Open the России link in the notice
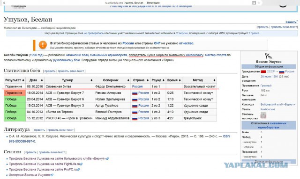Screen dimensions: 300x179 coord(128,43)
